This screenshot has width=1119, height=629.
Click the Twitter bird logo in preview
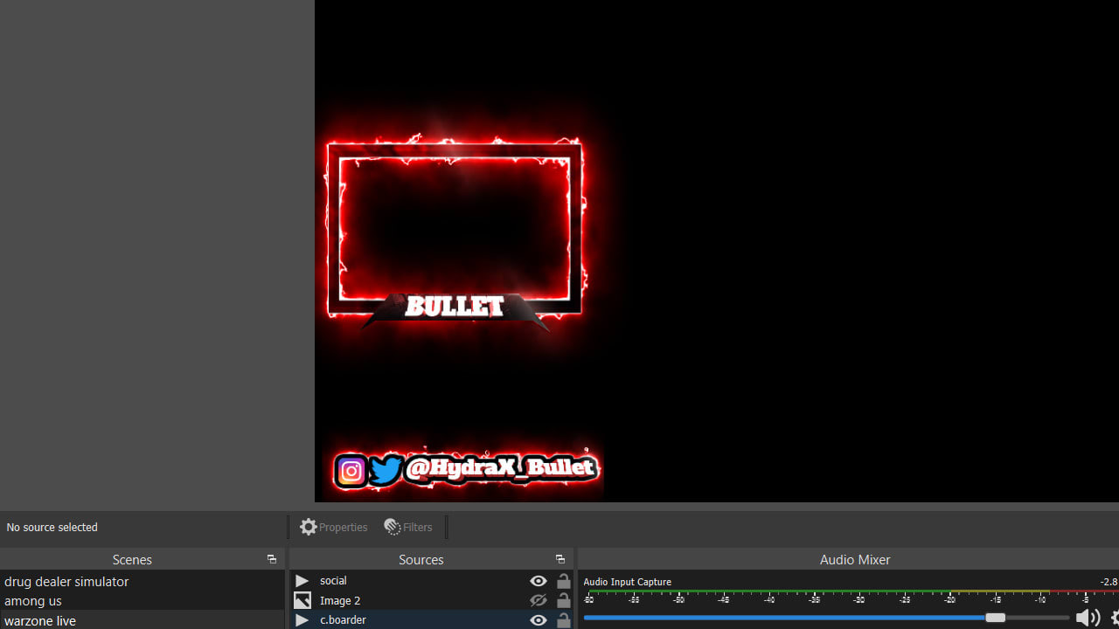point(385,470)
